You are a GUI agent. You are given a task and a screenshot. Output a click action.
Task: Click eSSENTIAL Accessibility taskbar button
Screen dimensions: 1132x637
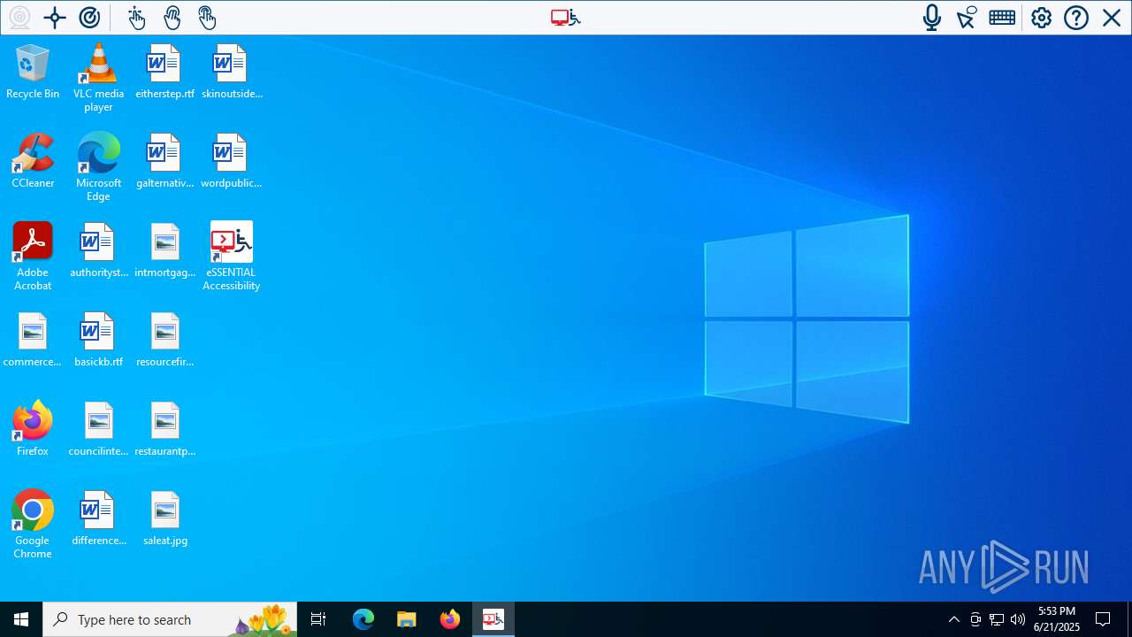tap(493, 619)
